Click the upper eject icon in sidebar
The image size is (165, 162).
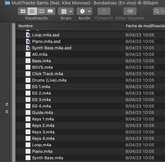(7, 104)
